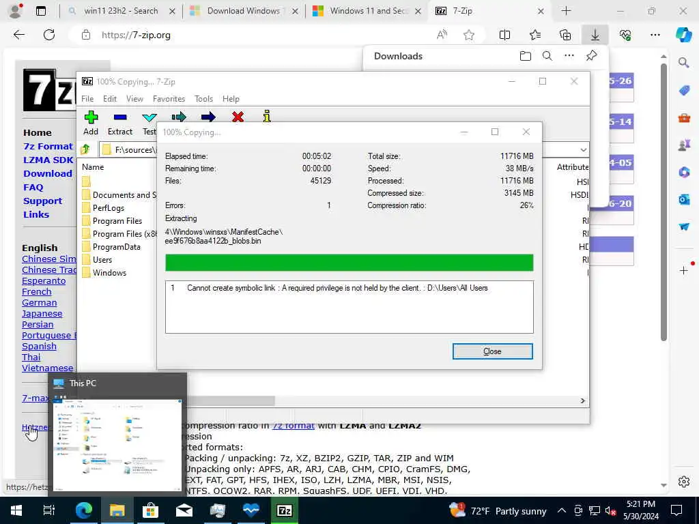The width and height of the screenshot is (699, 524).
Task: Choose the Japanese language link
Action: 42,314
